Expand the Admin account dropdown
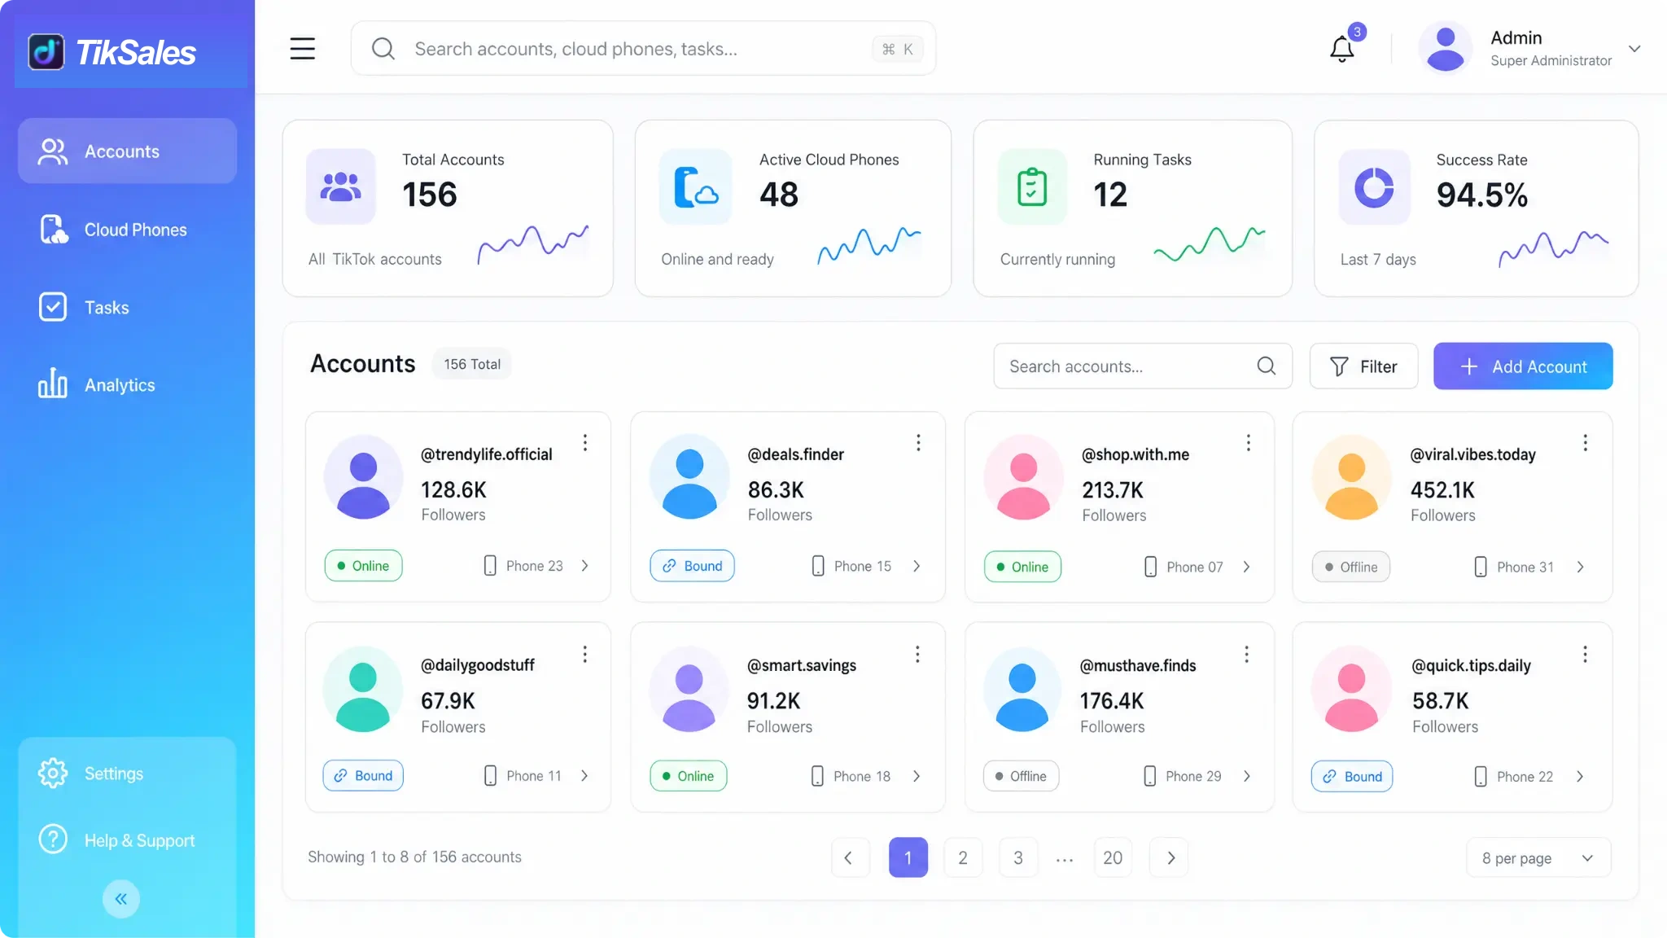Image resolution: width=1667 pixels, height=938 pixels. point(1634,49)
